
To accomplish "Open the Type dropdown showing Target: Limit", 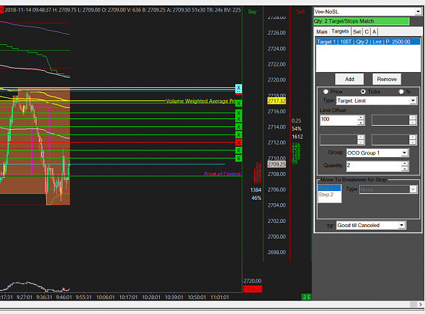I will pos(413,101).
